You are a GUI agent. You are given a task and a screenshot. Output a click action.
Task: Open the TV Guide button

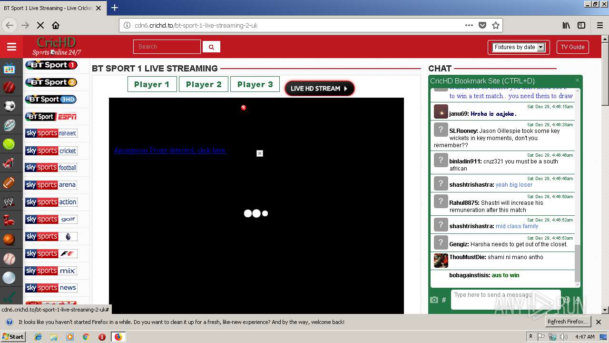572,47
